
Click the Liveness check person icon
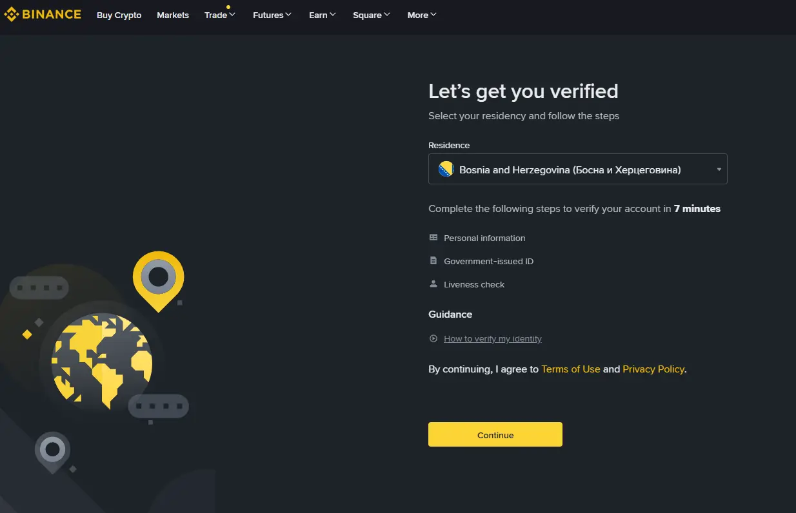pos(433,284)
